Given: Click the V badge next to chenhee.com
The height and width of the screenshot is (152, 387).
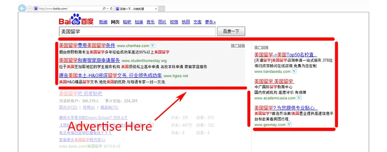Looking at the screenshot, I should point(153,45).
